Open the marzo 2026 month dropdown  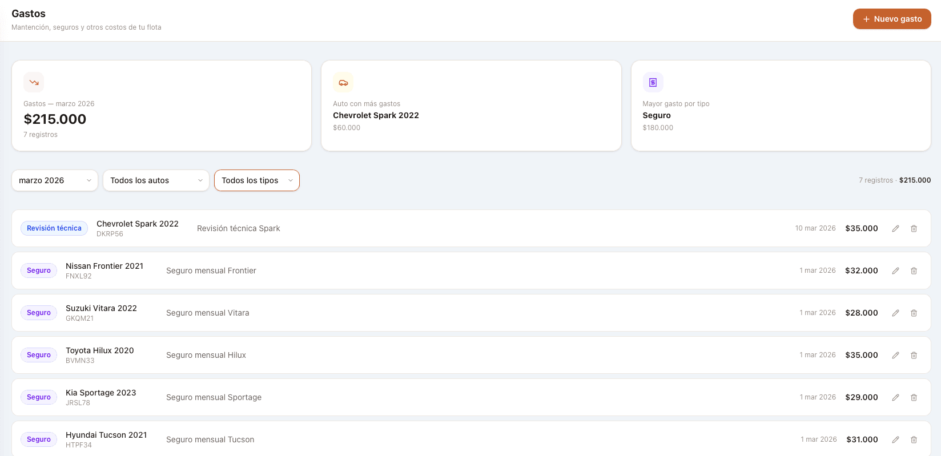click(x=55, y=180)
